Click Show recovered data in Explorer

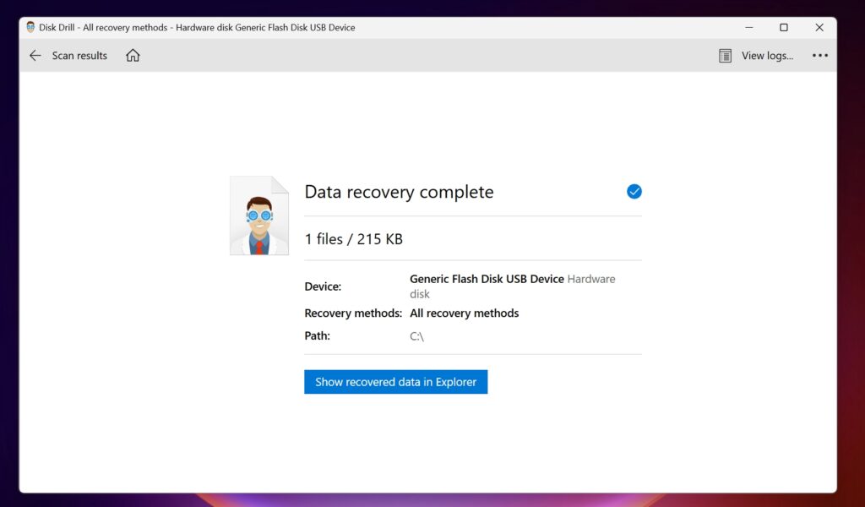[395, 381]
